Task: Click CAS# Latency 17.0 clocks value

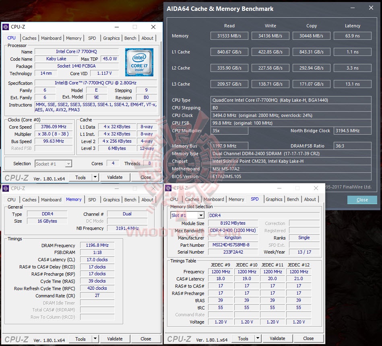Action: click(97, 260)
